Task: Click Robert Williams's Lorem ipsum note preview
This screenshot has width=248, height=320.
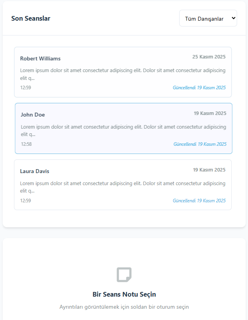Action: (x=123, y=74)
